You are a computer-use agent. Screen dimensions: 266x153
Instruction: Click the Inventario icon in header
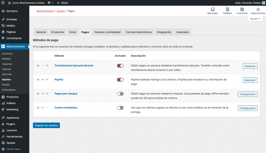coord(242,10)
